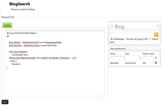This screenshot has height=106, width=162.
Task: Click the Default value input field
Action: [148, 58]
